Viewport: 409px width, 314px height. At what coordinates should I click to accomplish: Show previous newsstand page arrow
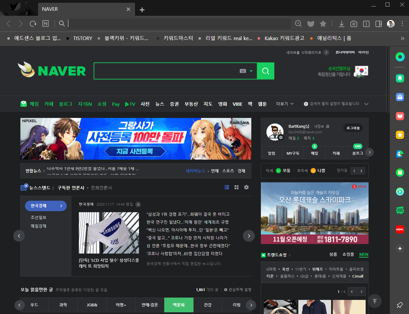tap(19, 236)
